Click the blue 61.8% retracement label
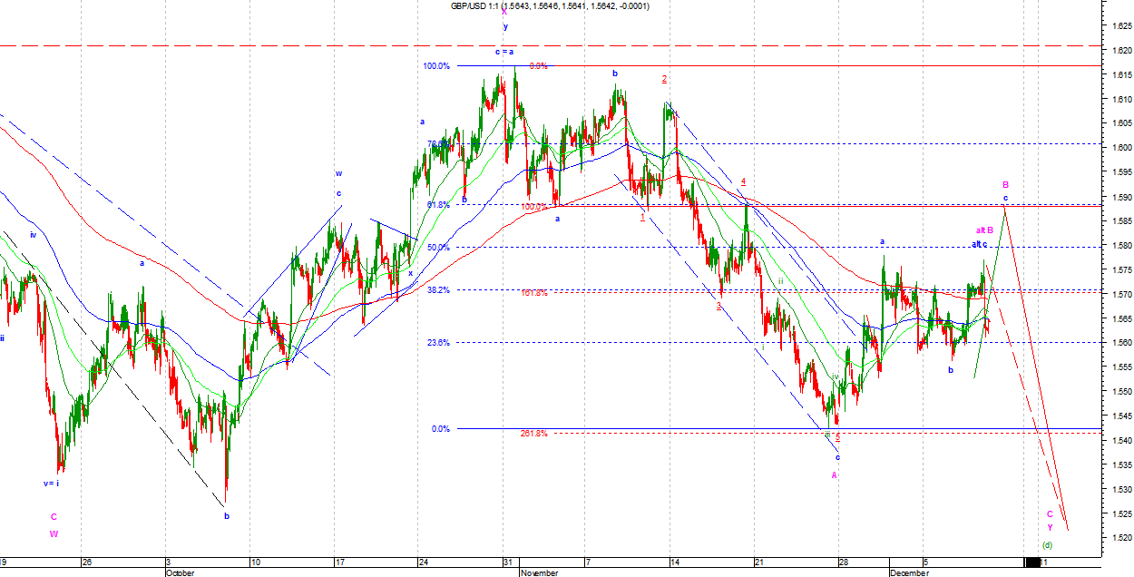This screenshot has width=1134, height=577. pos(438,205)
